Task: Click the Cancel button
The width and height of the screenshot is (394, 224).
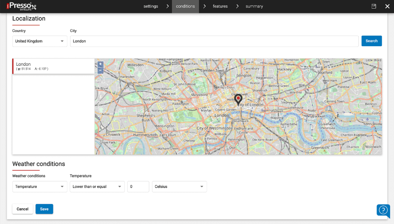Action: 22,209
